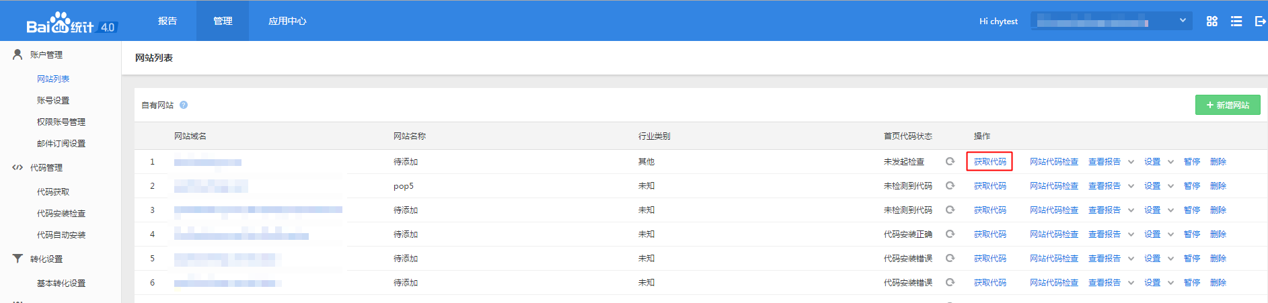Click the help icon beside 自有网站
1268x303 pixels.
point(184,105)
